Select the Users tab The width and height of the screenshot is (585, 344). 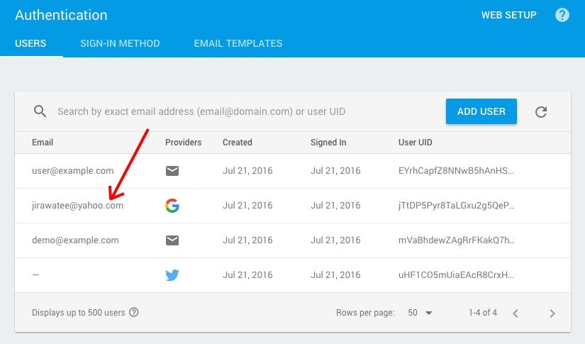[30, 43]
